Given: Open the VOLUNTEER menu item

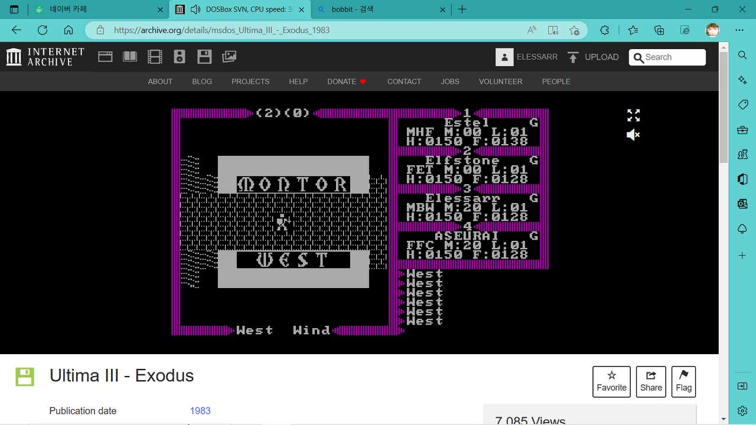Looking at the screenshot, I should (501, 81).
